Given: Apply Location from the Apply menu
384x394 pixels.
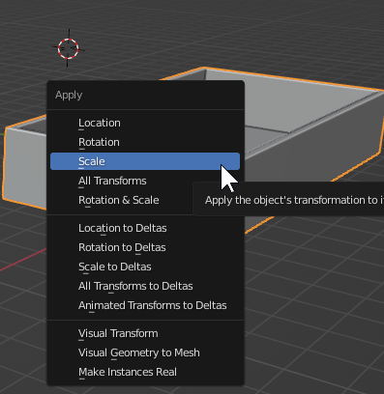Looking at the screenshot, I should 145,123.
